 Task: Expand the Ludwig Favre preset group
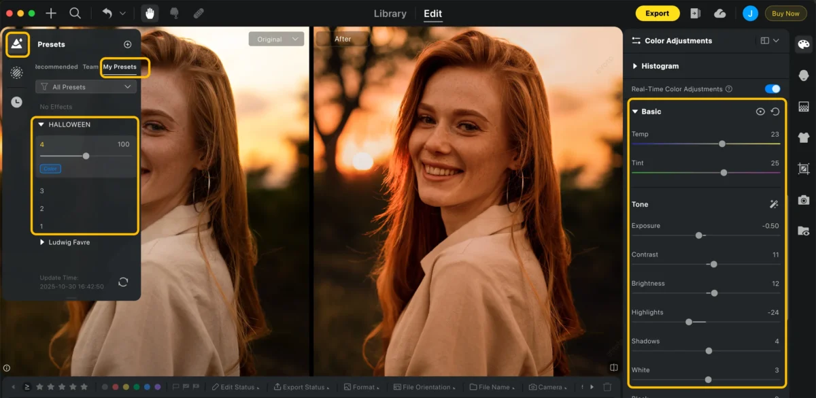41,242
